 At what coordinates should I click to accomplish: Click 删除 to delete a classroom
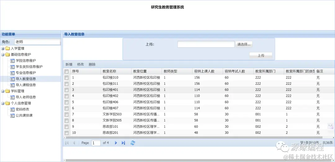[92, 65]
